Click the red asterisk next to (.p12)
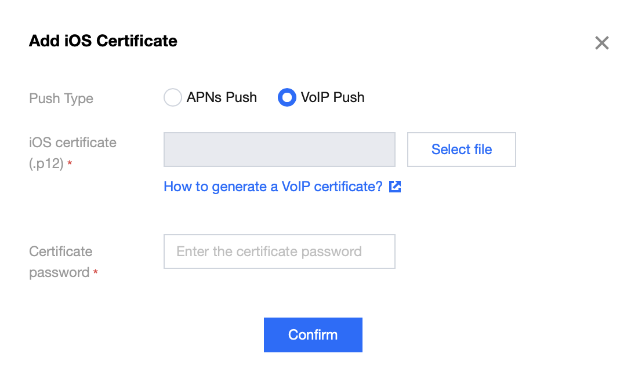Screen dimensions: 638x379 (x=70, y=163)
